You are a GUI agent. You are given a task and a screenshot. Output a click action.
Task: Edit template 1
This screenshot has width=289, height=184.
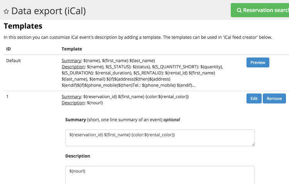[x=254, y=99]
